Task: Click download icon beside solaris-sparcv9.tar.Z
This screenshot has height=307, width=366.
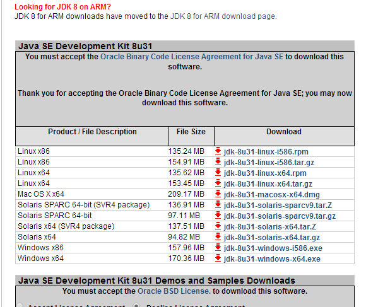Action: (218, 204)
